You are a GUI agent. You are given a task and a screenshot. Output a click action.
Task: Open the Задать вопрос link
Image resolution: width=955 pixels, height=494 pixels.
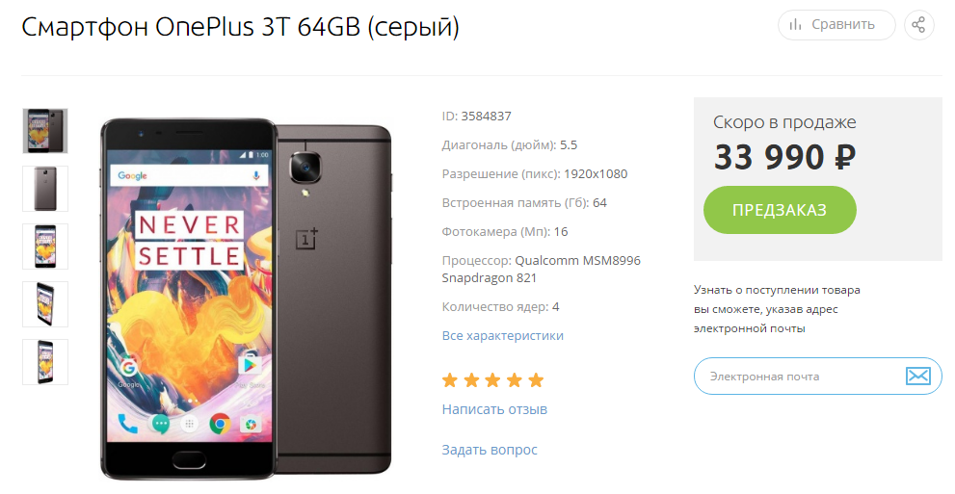pyautogui.click(x=490, y=451)
